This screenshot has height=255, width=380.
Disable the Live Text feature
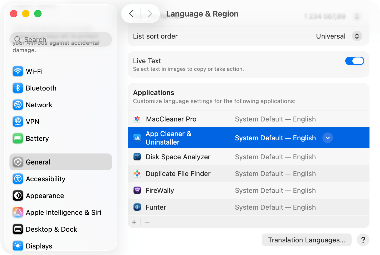pyautogui.click(x=355, y=61)
